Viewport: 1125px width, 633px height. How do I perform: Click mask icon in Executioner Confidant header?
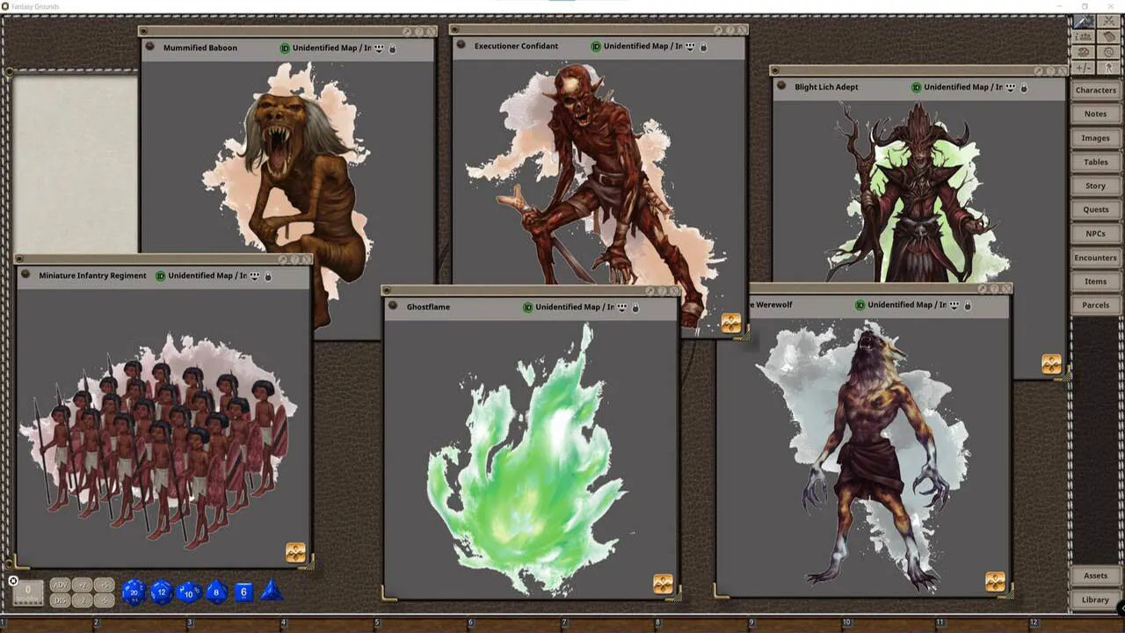point(690,47)
